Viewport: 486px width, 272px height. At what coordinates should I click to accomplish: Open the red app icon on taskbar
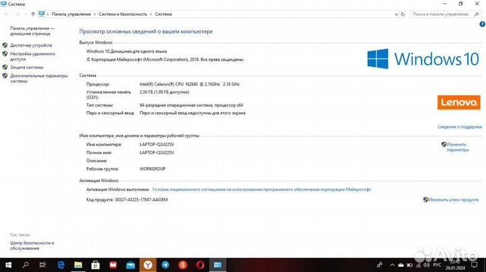pyautogui.click(x=113, y=265)
